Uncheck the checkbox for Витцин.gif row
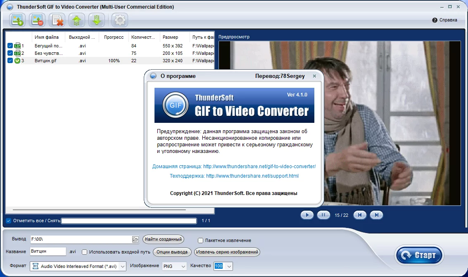468x277 pixels. [x=10, y=61]
